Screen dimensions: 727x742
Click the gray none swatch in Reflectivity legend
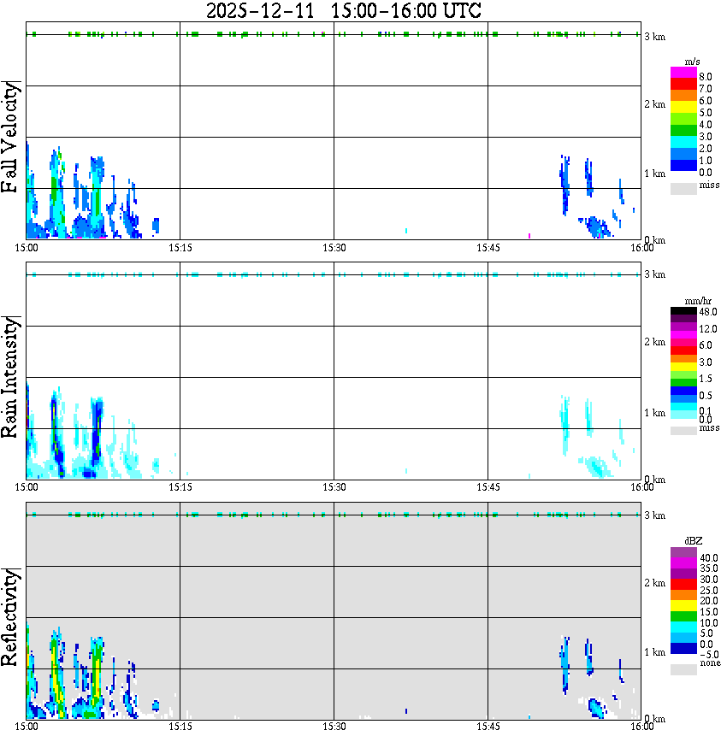pyautogui.click(x=683, y=669)
